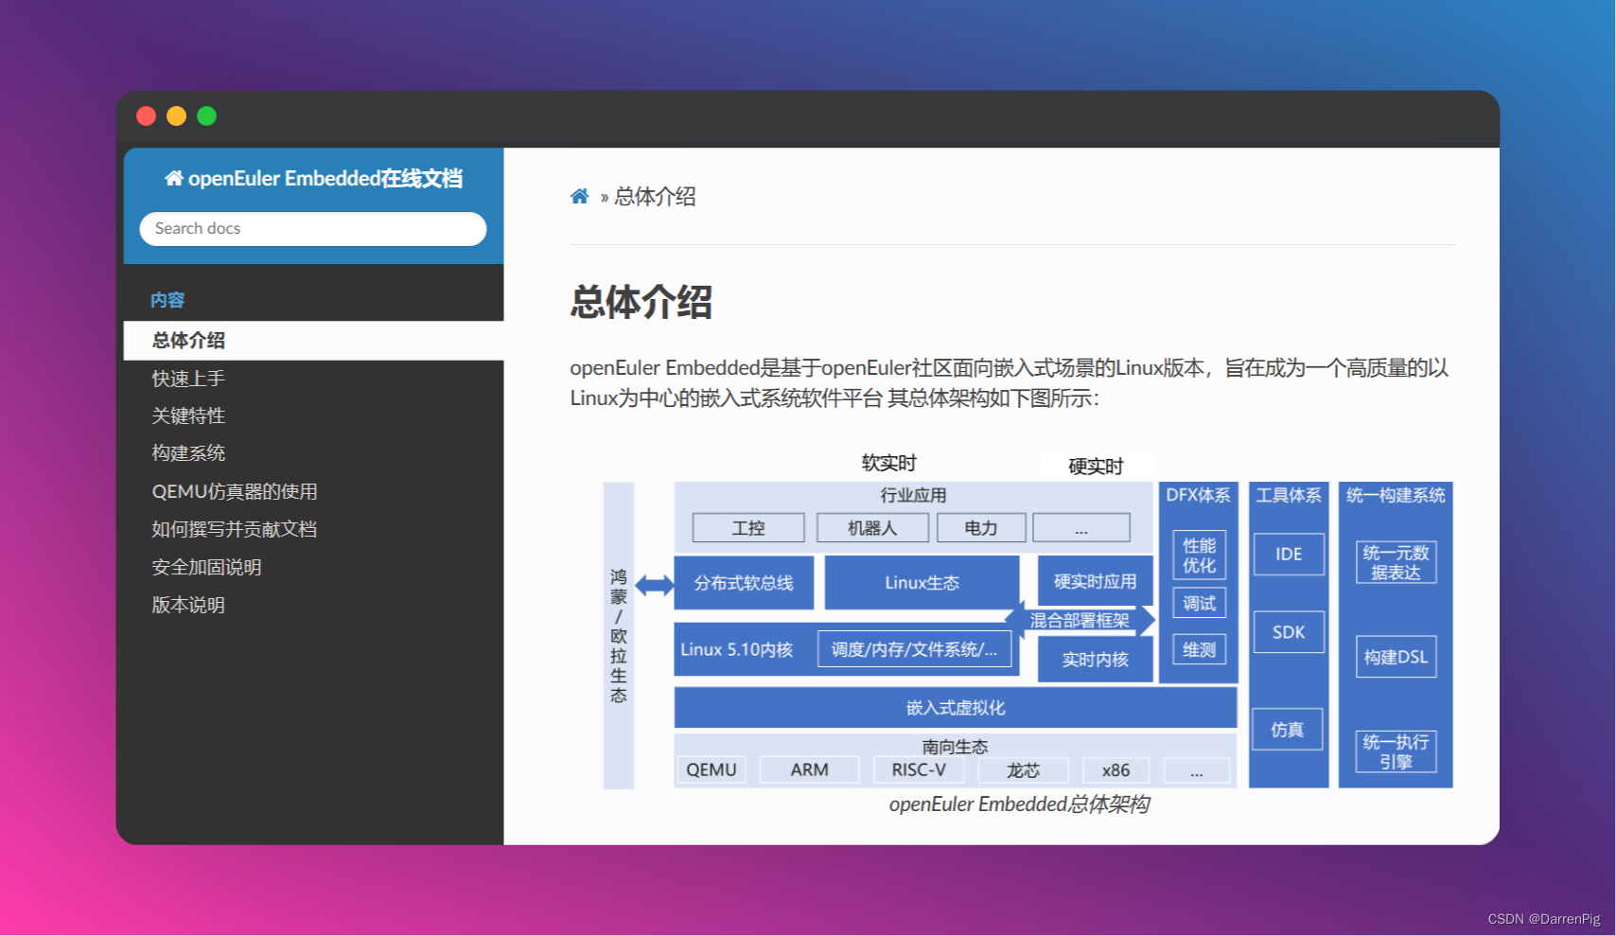The image size is (1616, 936).
Task: Click the 电力 box under 行业应用
Action: pyautogui.click(x=981, y=528)
